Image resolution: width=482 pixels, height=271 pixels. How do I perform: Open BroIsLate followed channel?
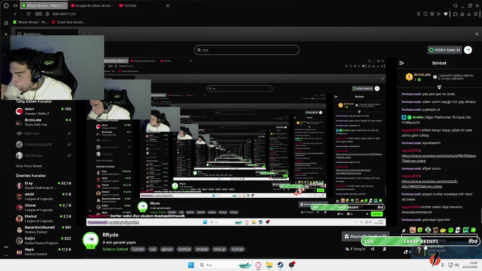tap(43, 122)
